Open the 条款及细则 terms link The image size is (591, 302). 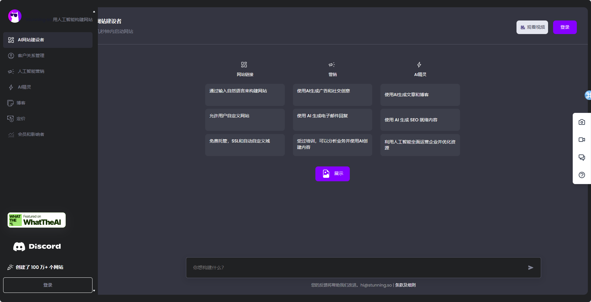pyautogui.click(x=405, y=285)
